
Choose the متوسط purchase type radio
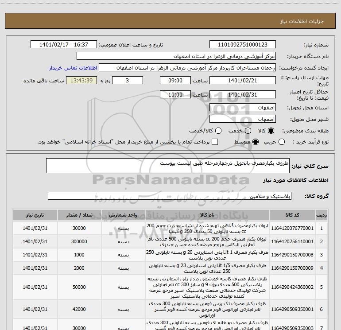coord(256,142)
